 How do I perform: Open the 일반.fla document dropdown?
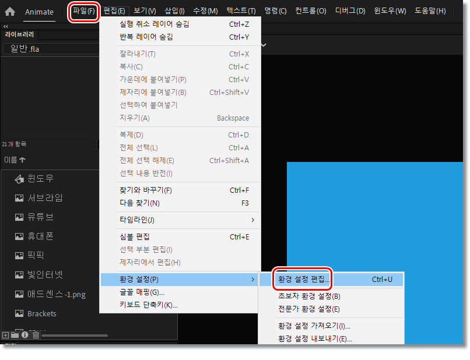(51, 49)
